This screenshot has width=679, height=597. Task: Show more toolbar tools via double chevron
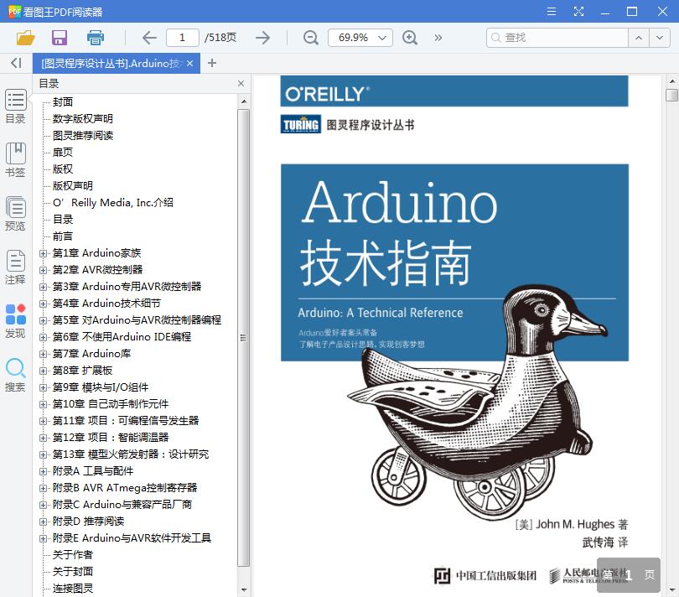[438, 38]
